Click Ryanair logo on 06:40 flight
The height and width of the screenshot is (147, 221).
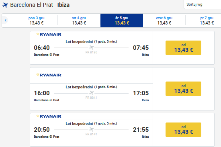[x=49, y=35]
